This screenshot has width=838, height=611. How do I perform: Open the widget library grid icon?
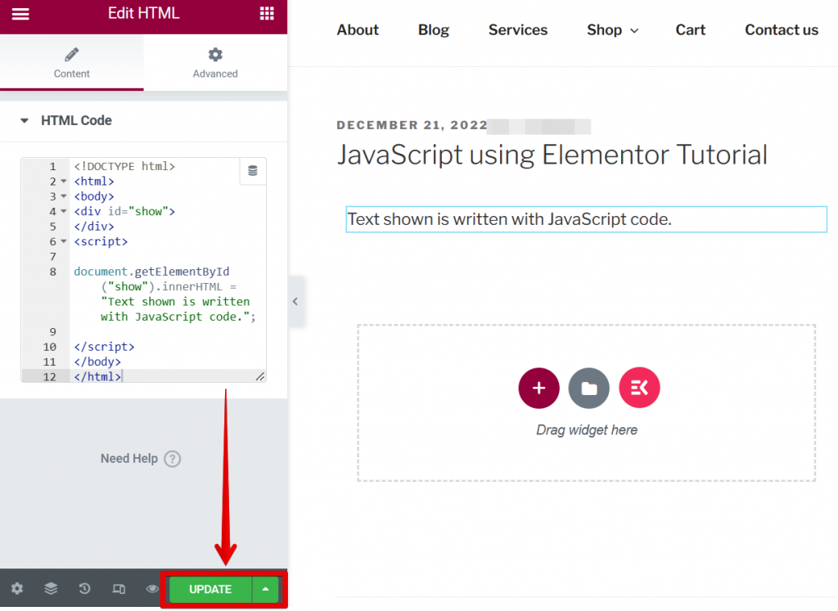[x=265, y=12]
